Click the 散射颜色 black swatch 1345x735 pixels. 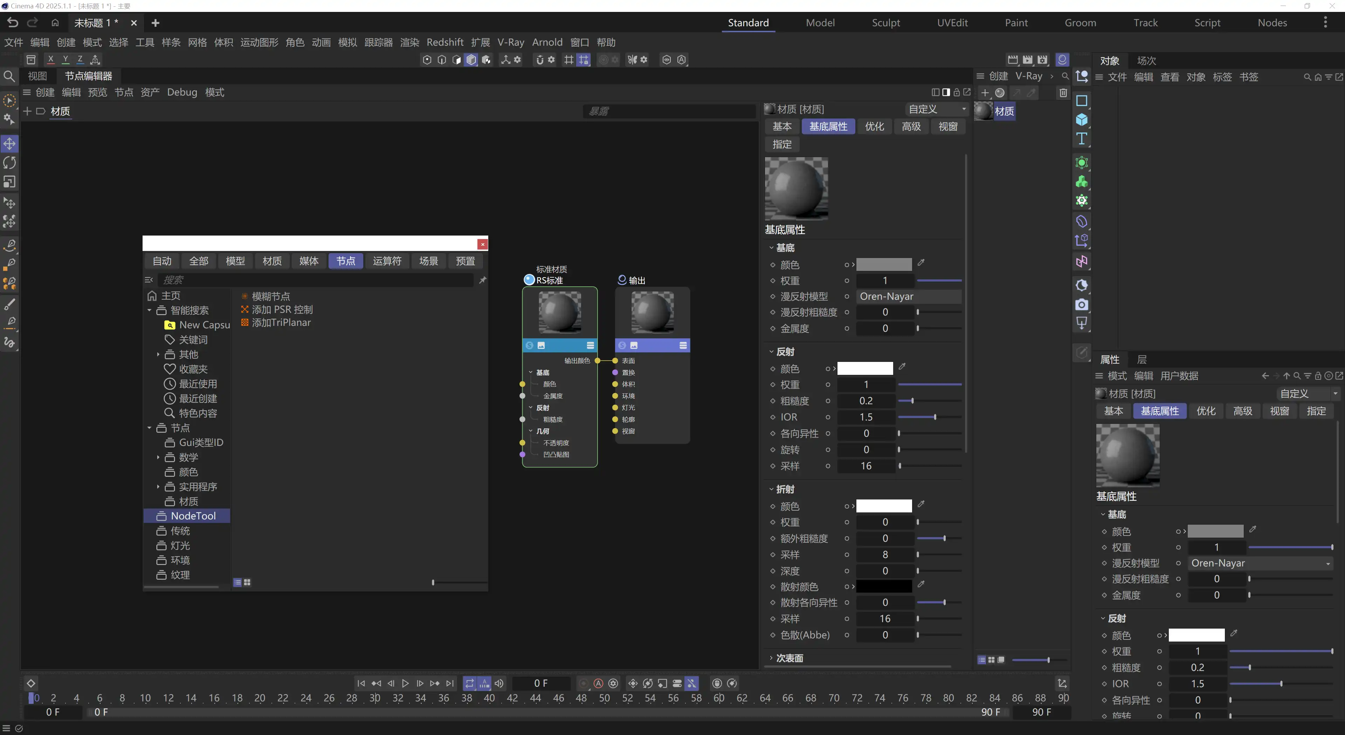(884, 586)
